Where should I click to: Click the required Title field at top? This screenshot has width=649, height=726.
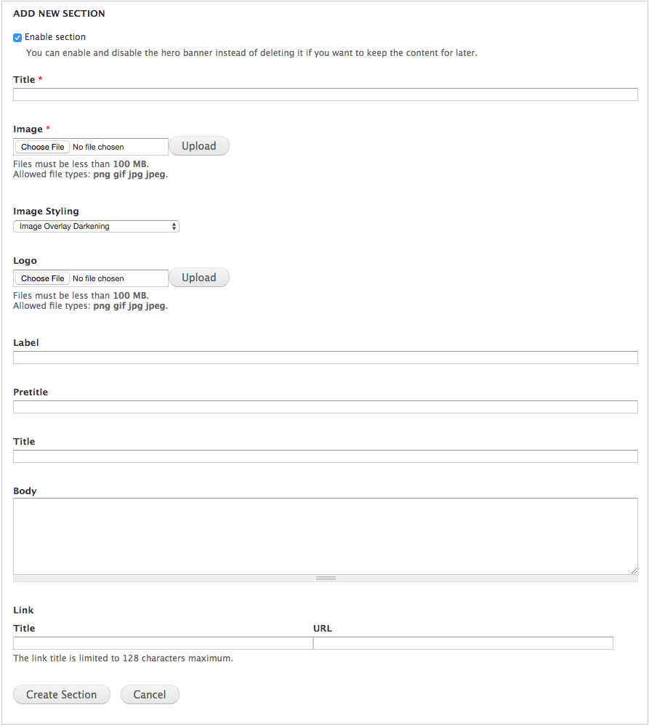[x=325, y=94]
